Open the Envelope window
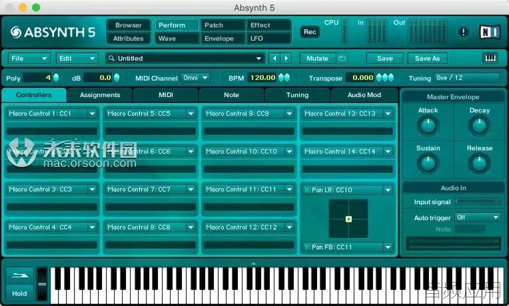The height and width of the screenshot is (306, 509). point(223,39)
